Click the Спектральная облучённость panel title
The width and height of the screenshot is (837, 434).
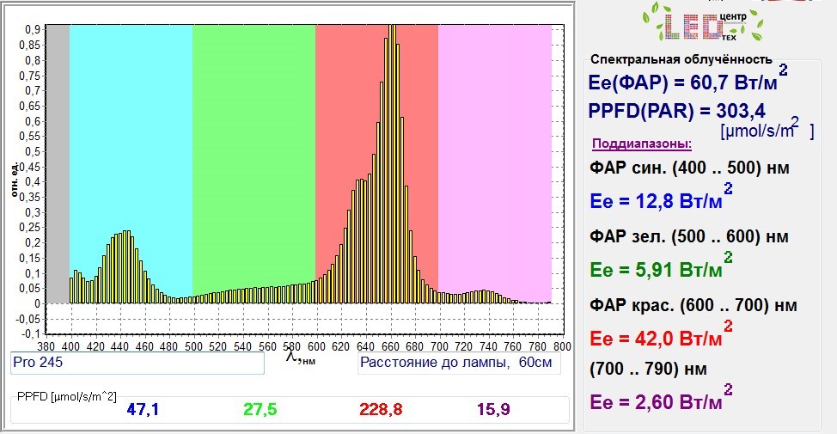(681, 59)
